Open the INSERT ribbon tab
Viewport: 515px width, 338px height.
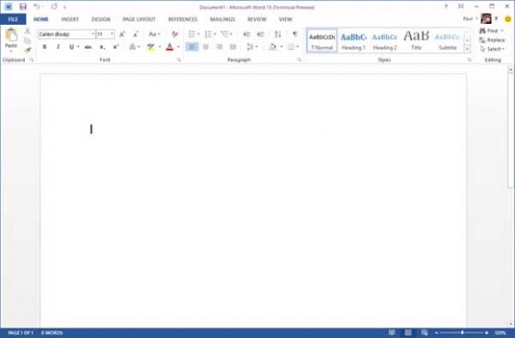click(x=70, y=20)
